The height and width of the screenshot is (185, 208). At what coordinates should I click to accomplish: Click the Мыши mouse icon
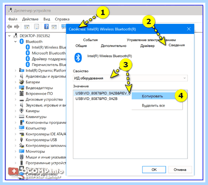pos(21,157)
